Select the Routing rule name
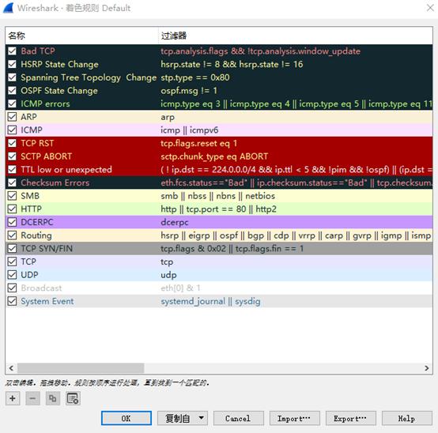 (x=36, y=235)
